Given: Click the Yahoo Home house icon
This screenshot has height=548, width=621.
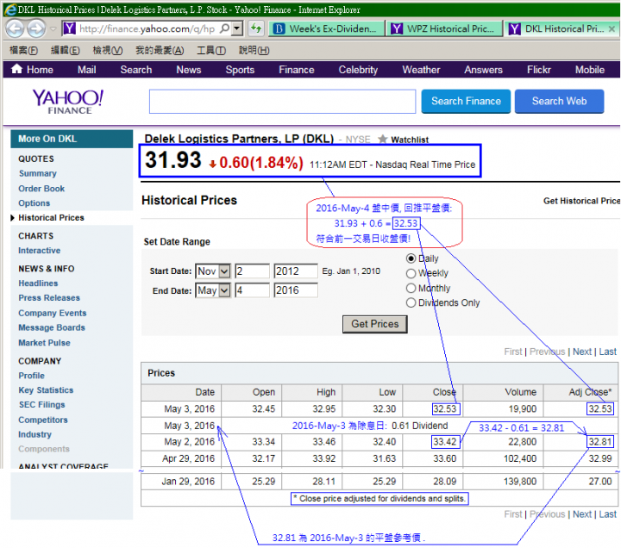Looking at the screenshot, I should coord(16,69).
